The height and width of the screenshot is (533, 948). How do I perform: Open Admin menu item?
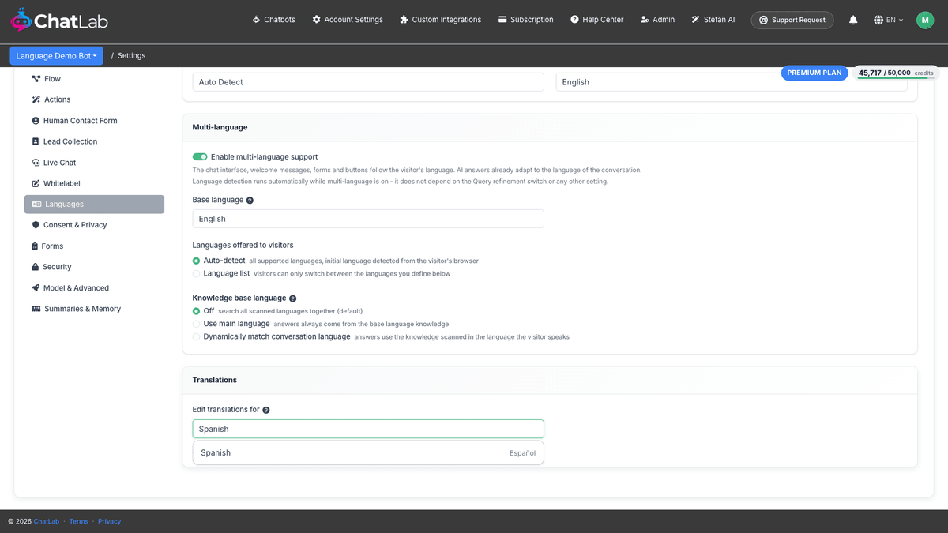point(657,20)
